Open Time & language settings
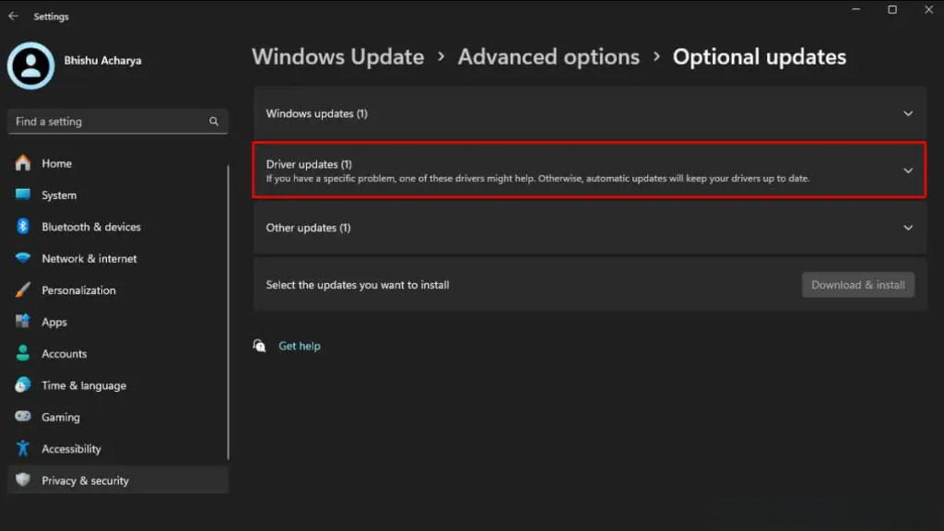The image size is (944, 531). point(83,385)
